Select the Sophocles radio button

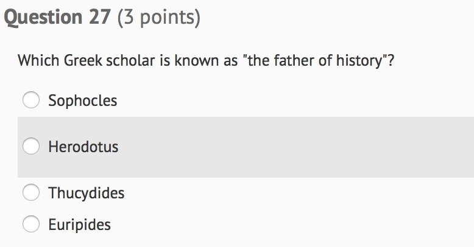click(x=31, y=100)
